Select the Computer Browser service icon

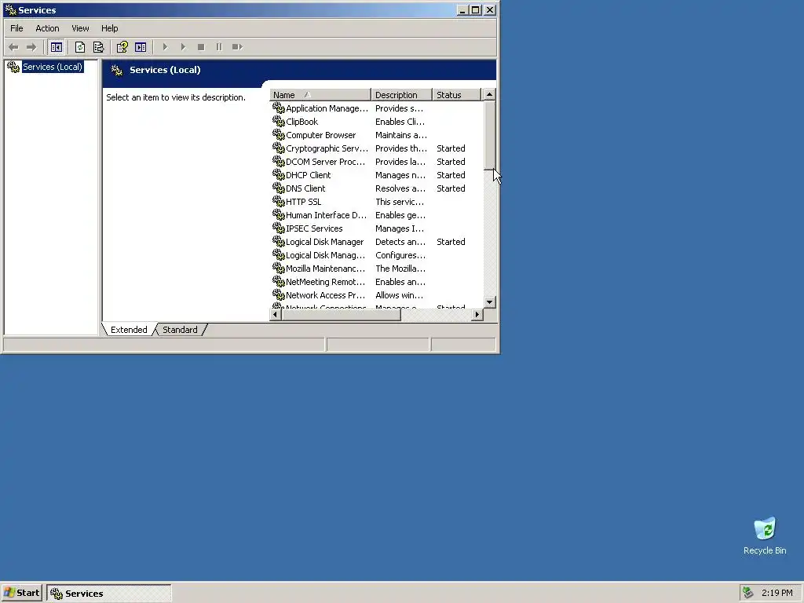click(279, 134)
